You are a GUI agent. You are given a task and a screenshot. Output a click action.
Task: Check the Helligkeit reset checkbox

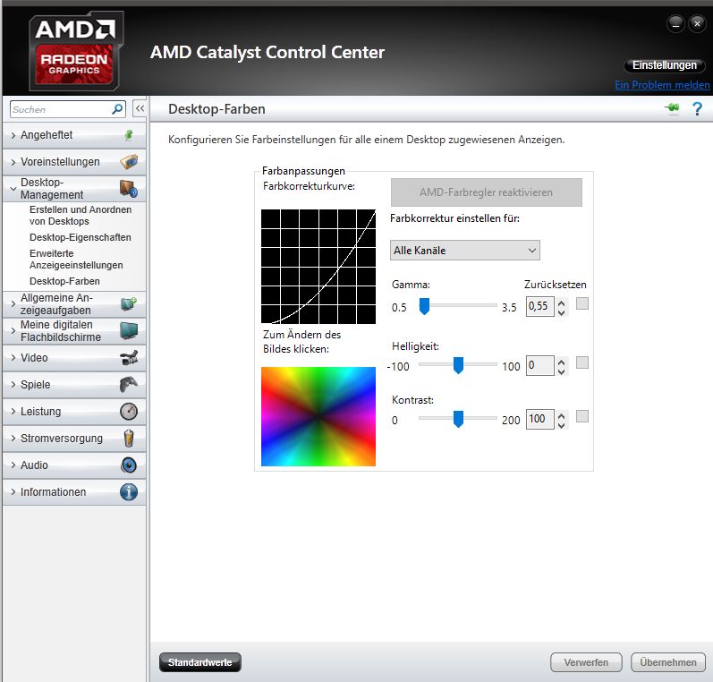point(582,362)
